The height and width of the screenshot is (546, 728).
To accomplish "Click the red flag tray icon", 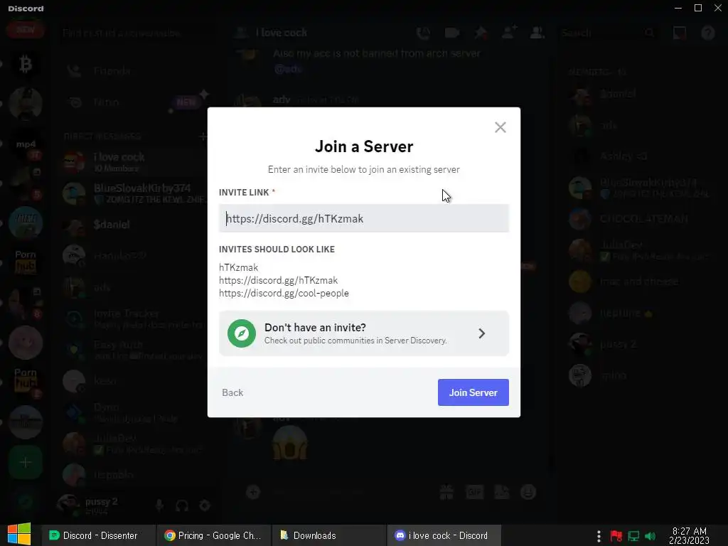I will point(616,536).
